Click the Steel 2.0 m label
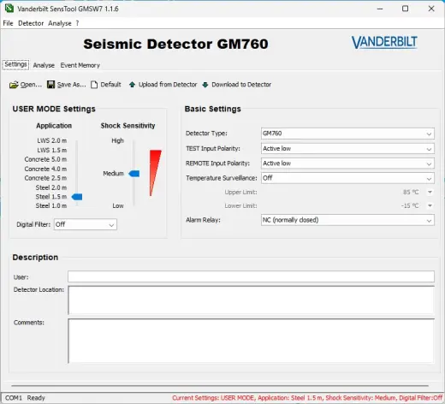445x404 pixels. tap(51, 187)
